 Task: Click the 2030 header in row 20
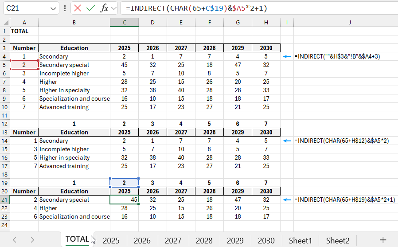tap(266, 191)
